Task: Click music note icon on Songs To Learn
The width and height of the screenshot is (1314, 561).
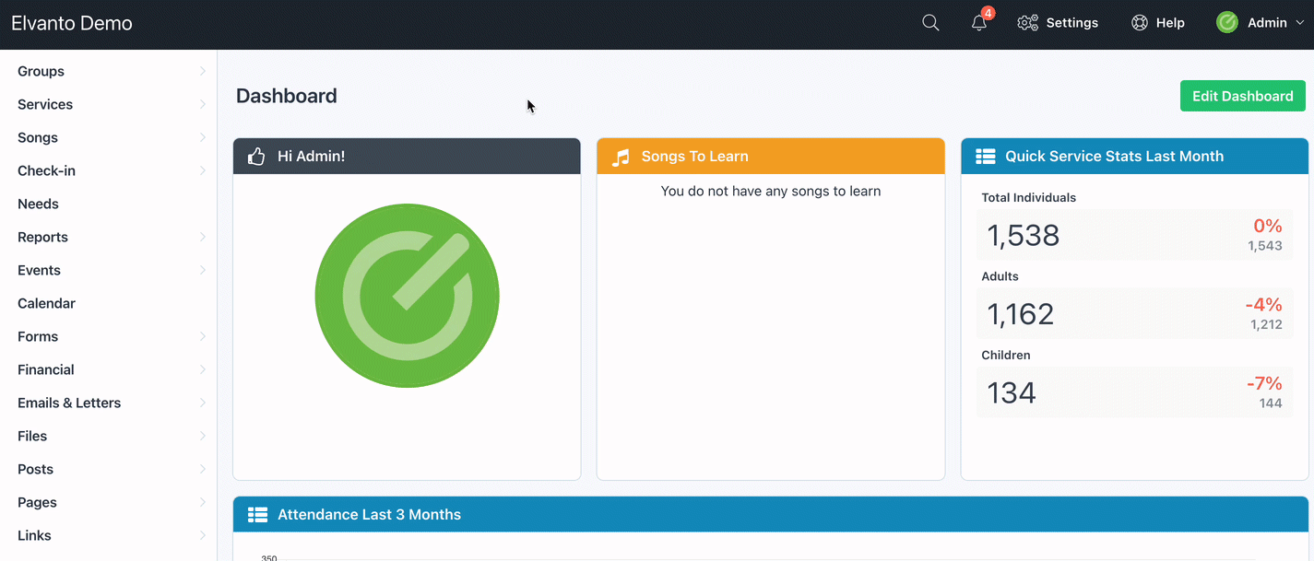Action: pyautogui.click(x=621, y=157)
